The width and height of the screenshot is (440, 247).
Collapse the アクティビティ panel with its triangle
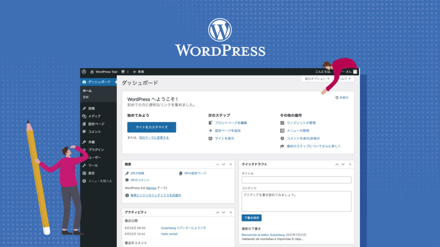230,212
